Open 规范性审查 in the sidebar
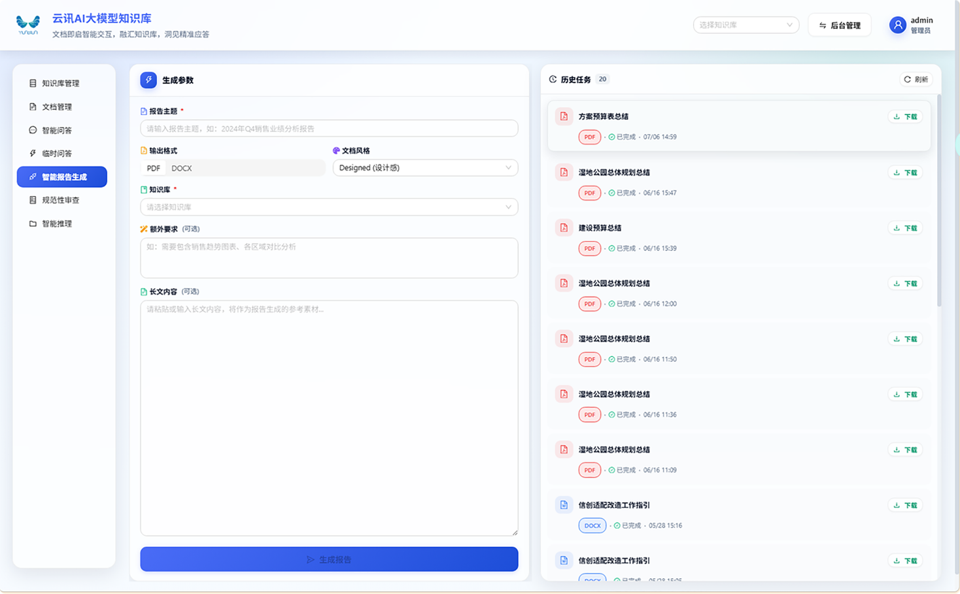 click(62, 200)
